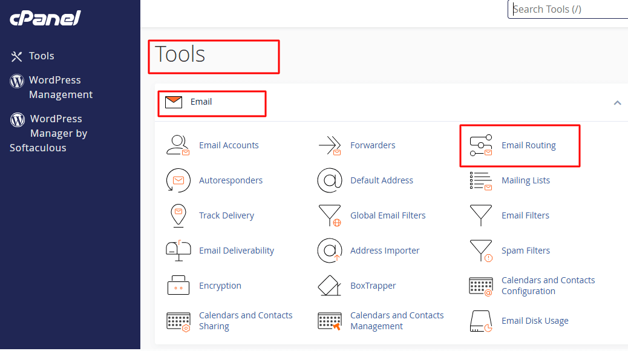Viewport: 628px width, 351px height.
Task: Click the Email Accounts icon
Action: (x=178, y=145)
